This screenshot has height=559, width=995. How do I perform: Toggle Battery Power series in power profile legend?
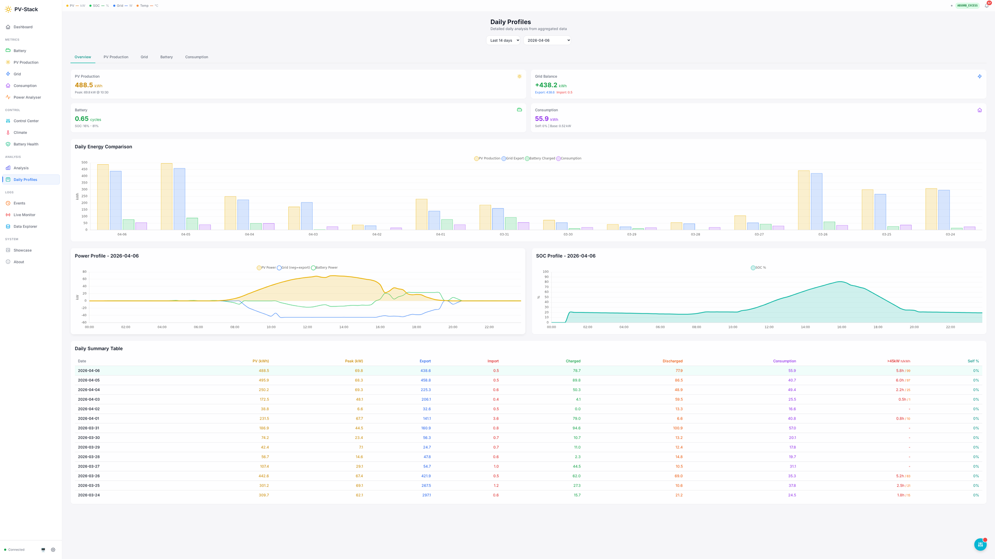[x=326, y=267]
